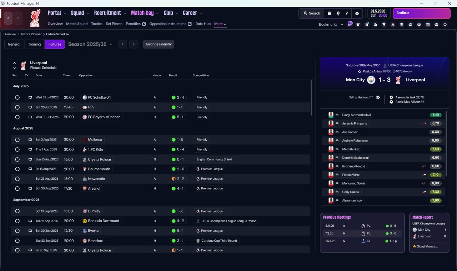Open the Match Squad submenu item
457x271 pixels.
pos(77,24)
